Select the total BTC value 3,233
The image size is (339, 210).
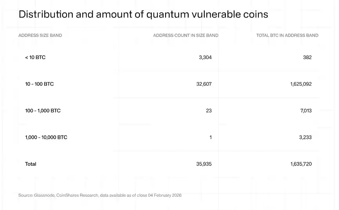[x=306, y=137]
